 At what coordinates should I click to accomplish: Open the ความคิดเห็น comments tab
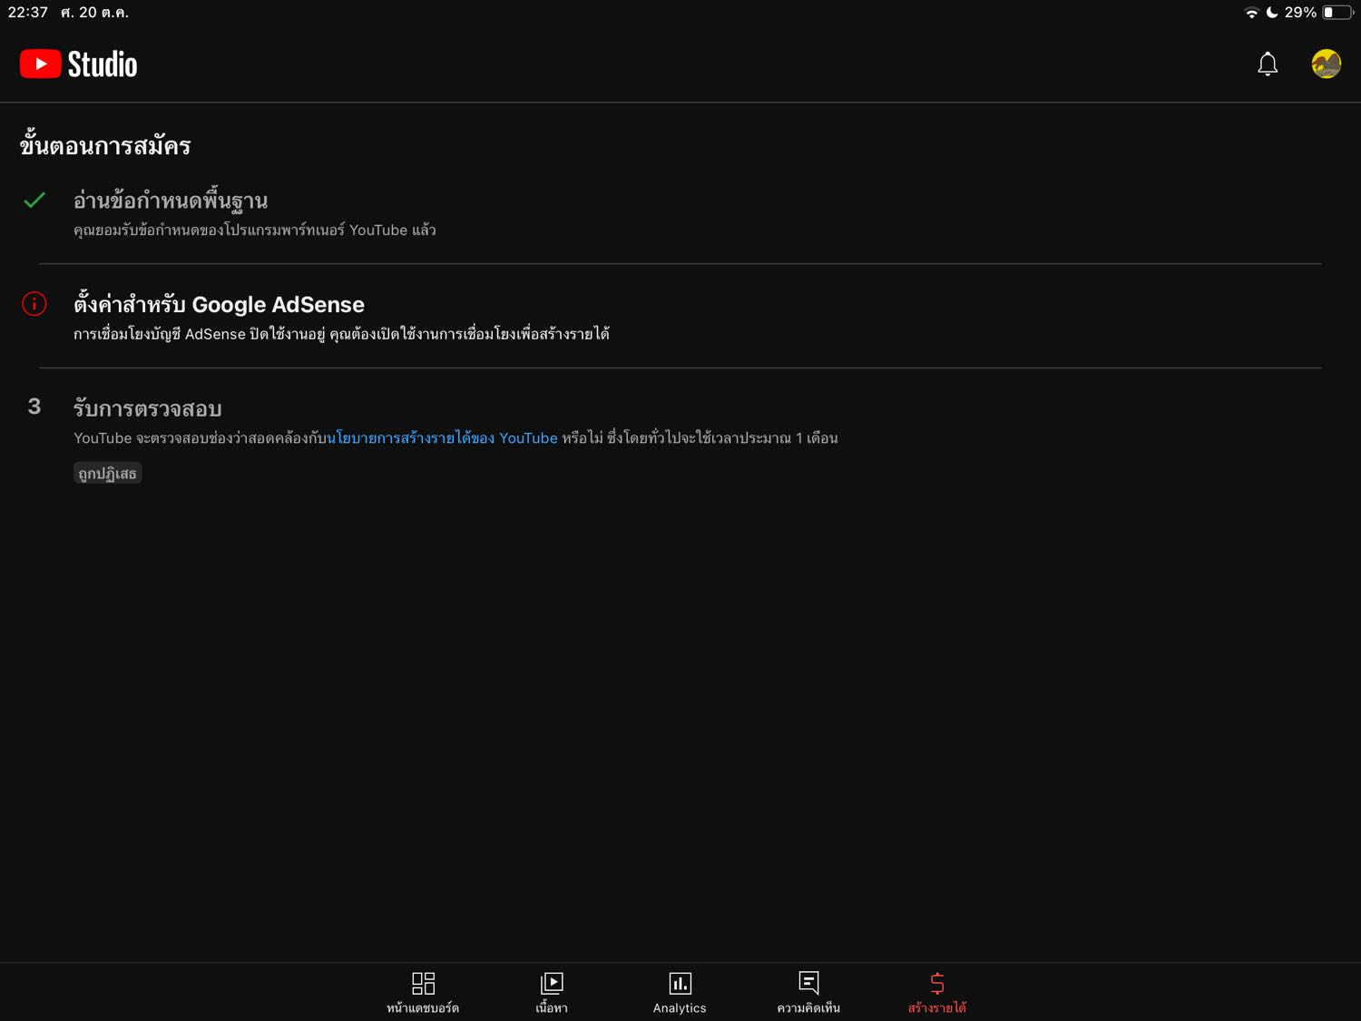[808, 993]
